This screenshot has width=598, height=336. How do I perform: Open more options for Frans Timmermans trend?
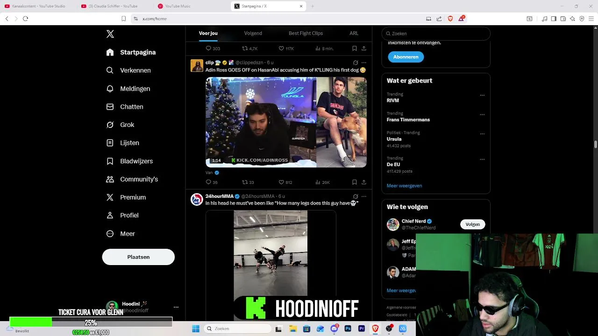pos(482,114)
